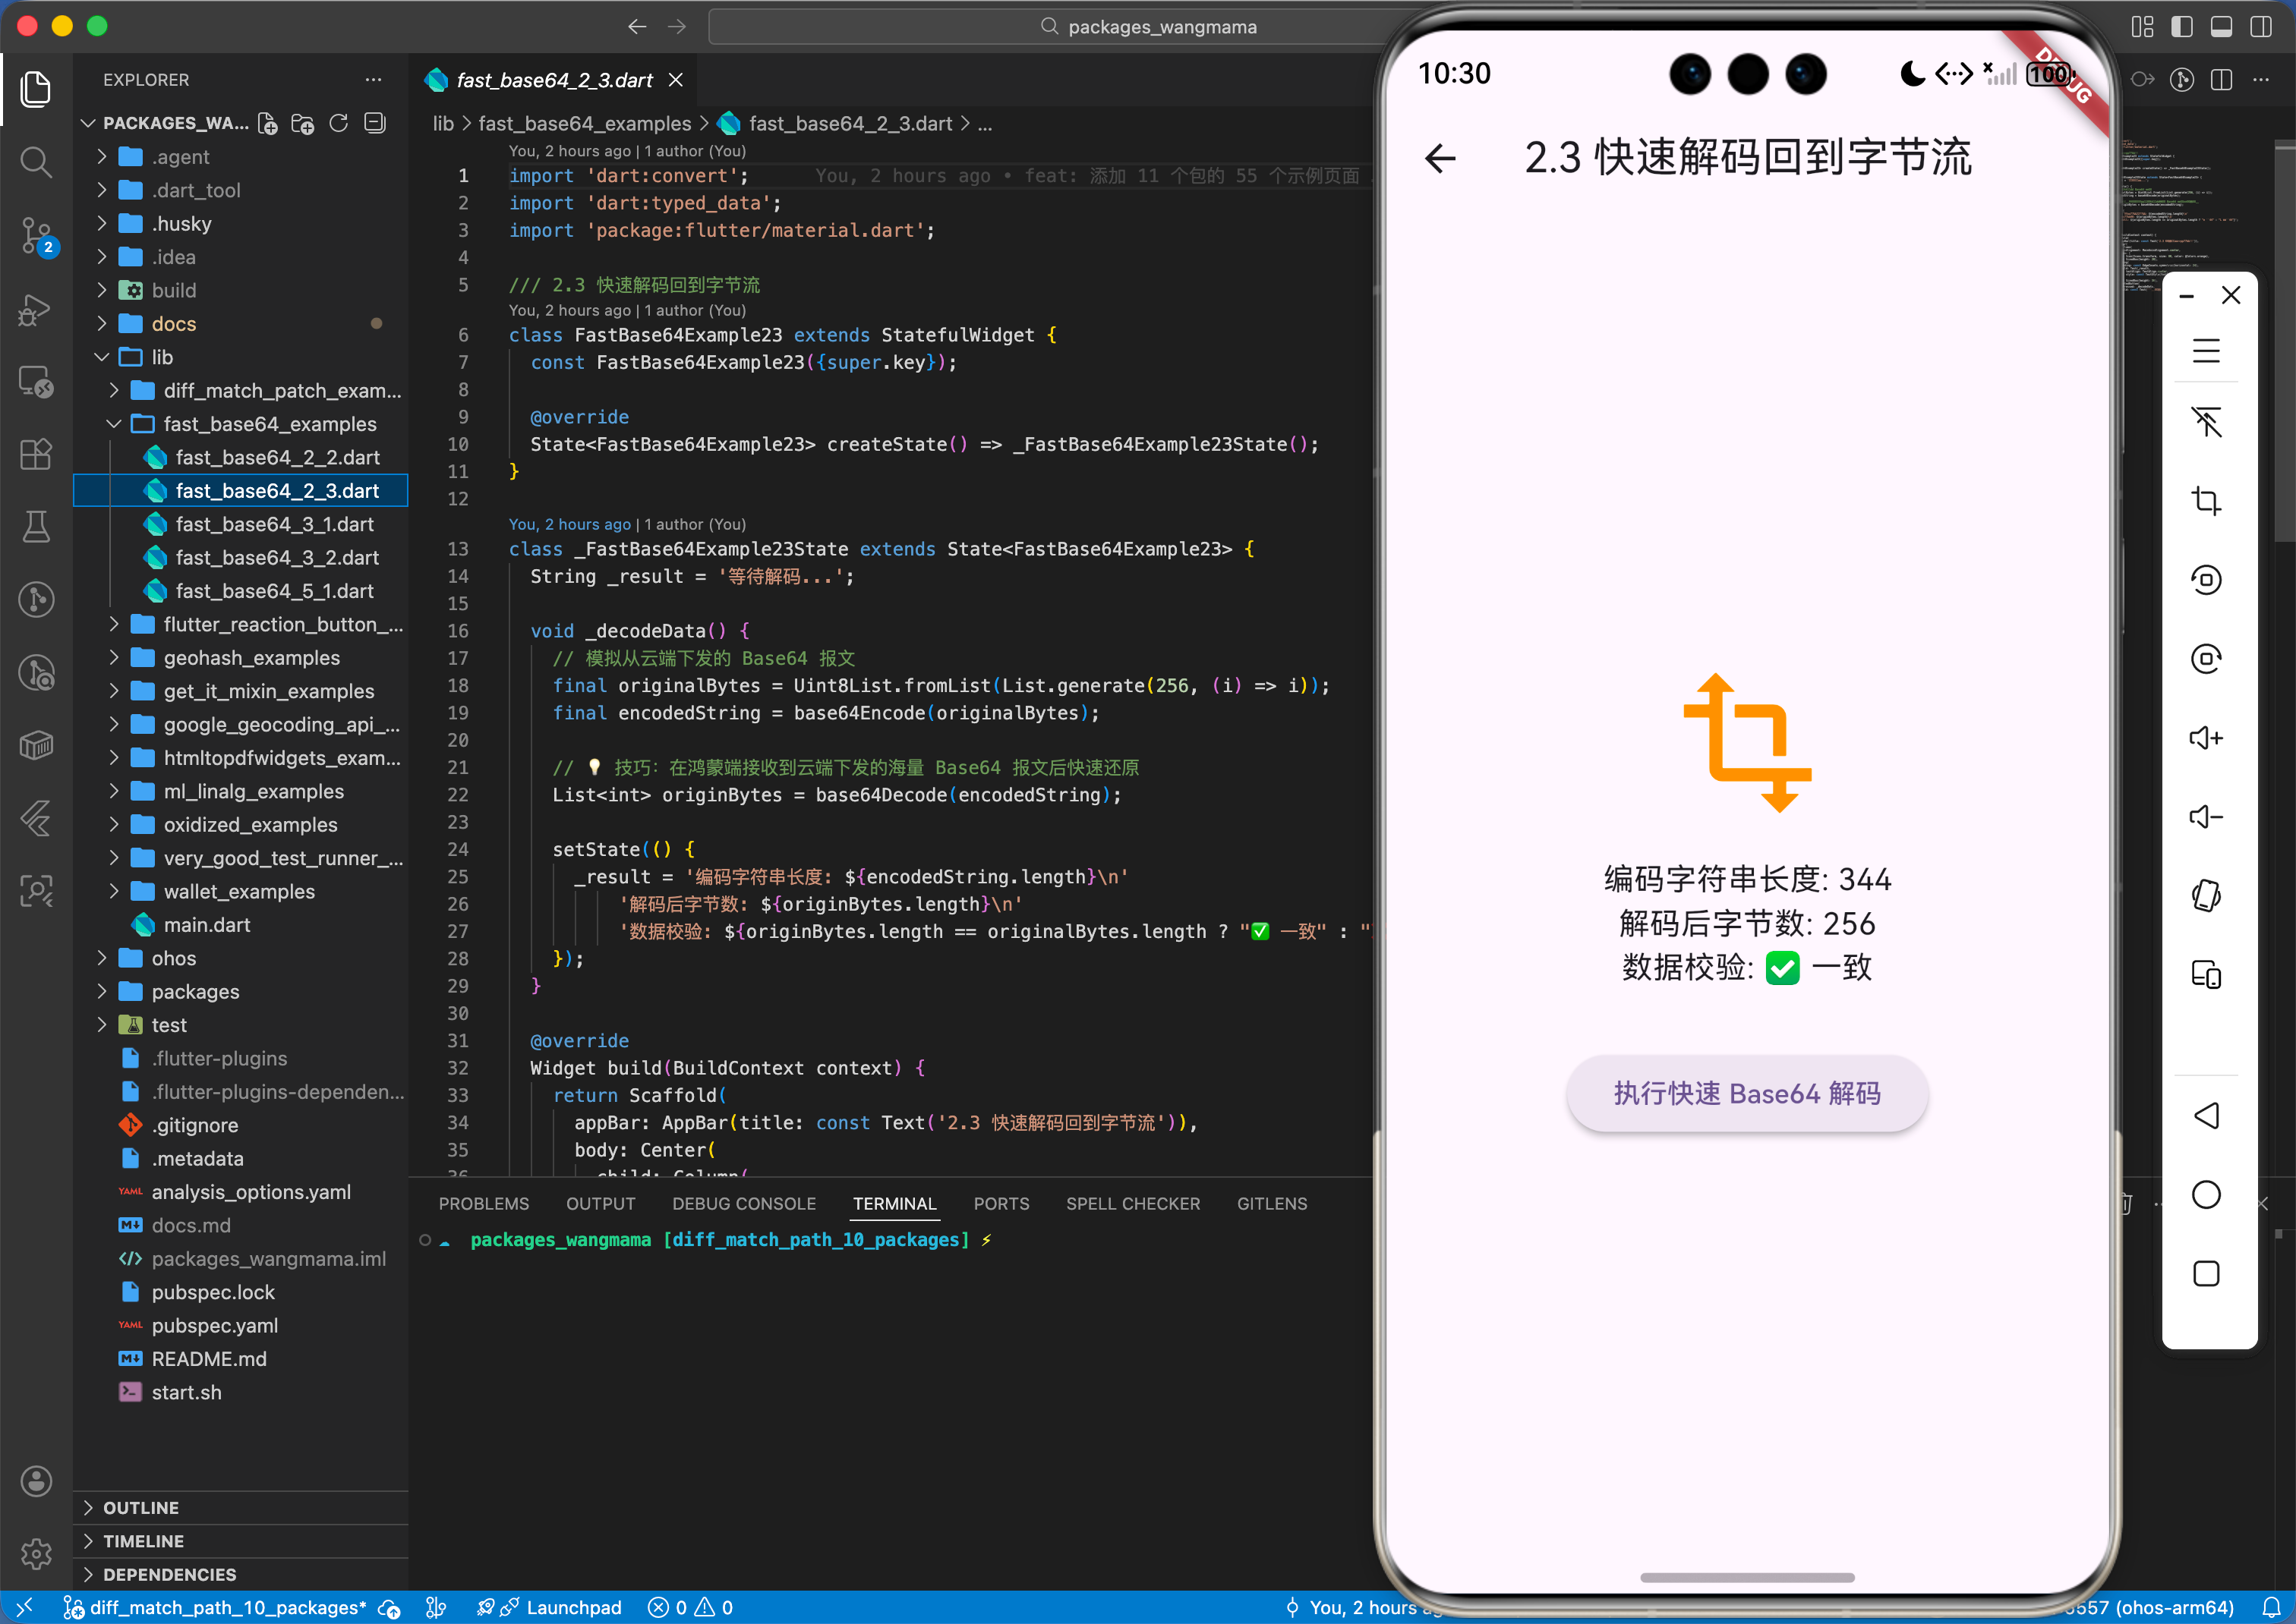Switch to the DEBUG CONSOLE tab
This screenshot has height=1624, width=2296.
(x=743, y=1204)
